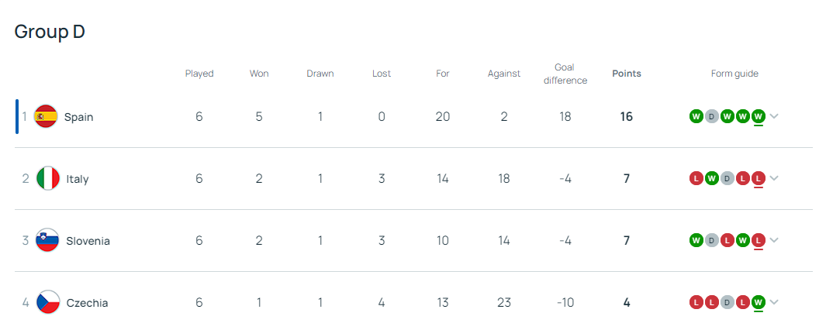
Task: Expand Slovenia's form guide chevron
Action: pos(774,240)
